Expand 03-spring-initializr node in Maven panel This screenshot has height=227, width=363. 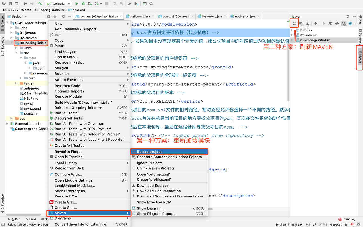292,40
